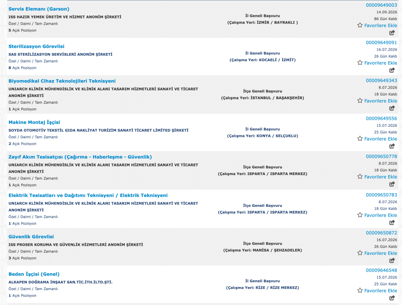This screenshot has height=305, width=402.
Task: Open the Zayıf Akım Tesisatçısı job title
Action: [80, 157]
